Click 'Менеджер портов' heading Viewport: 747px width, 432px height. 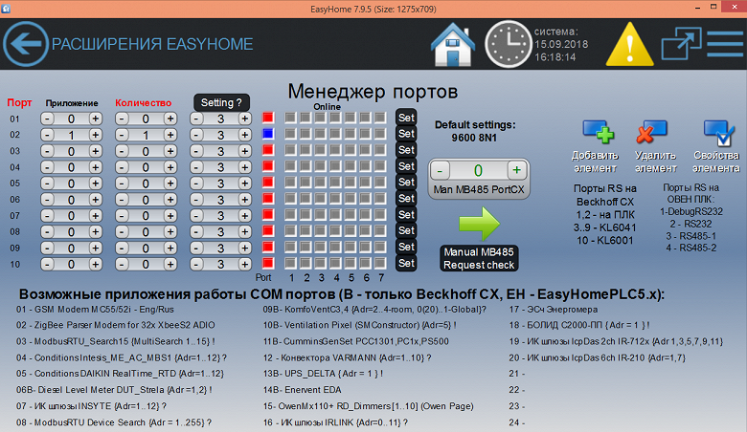coord(373,91)
